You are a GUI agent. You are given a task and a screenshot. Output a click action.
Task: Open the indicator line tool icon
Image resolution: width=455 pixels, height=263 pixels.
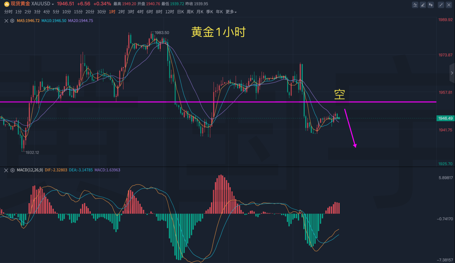point(415,5)
